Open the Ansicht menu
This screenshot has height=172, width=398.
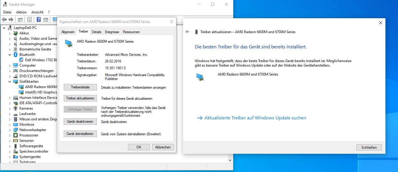coord(37,12)
